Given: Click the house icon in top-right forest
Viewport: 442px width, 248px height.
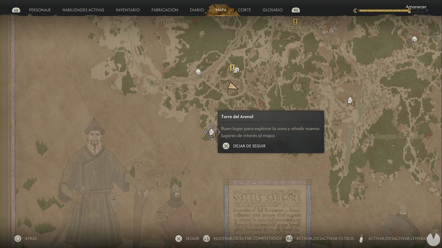Looking at the screenshot, I should click(x=414, y=39).
